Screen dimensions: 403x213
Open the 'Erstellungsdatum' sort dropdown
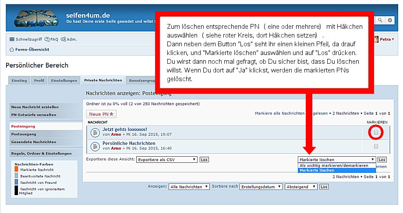(x=260, y=187)
